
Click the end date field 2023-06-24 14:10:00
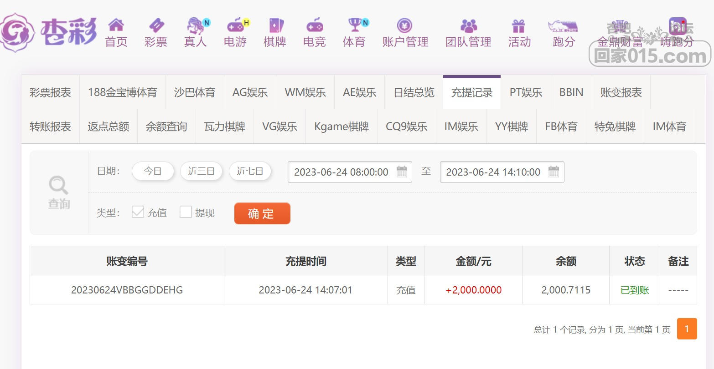[x=502, y=172]
